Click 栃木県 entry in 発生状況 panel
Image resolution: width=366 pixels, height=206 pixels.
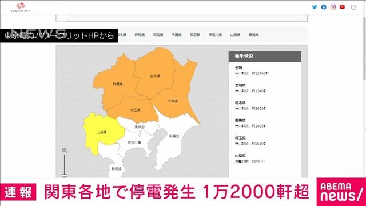(x=240, y=103)
